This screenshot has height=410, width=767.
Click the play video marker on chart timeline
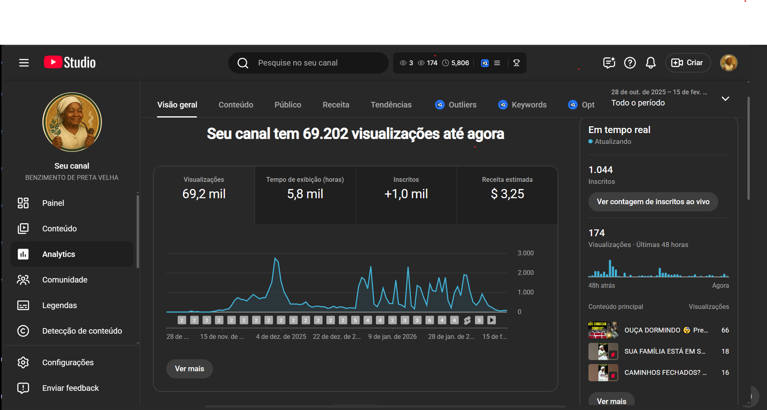pos(492,320)
